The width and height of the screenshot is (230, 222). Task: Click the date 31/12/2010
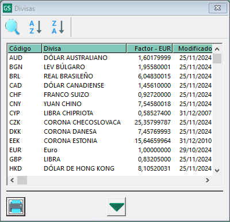point(195,141)
